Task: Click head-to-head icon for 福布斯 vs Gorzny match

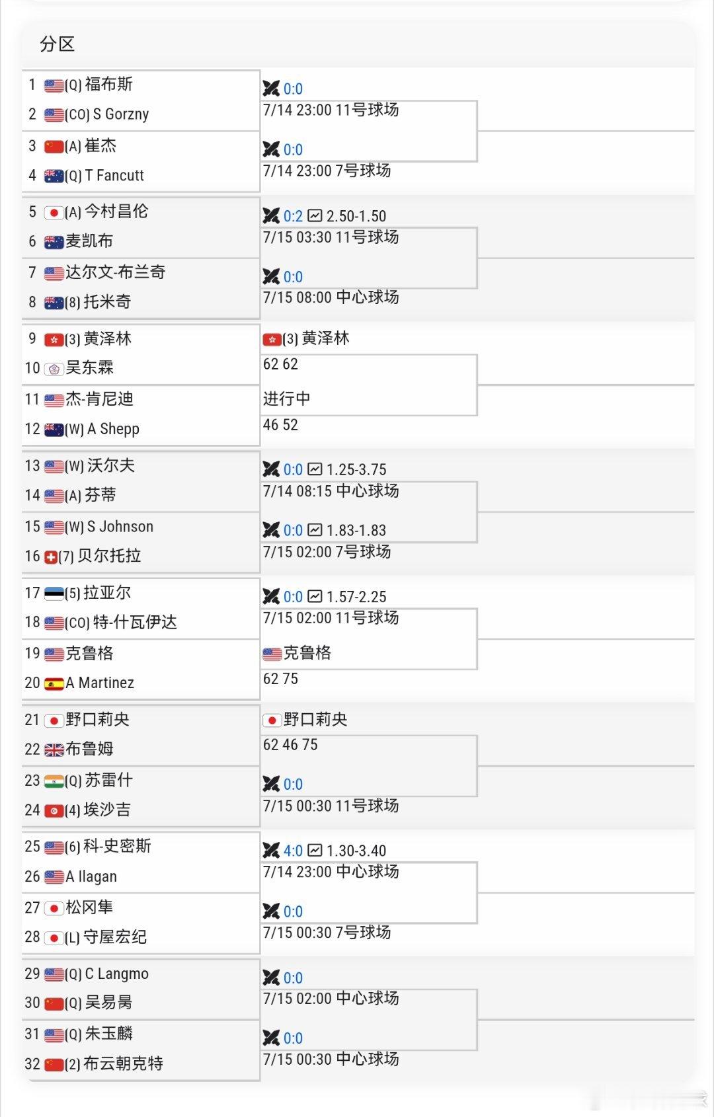Action: point(271,88)
